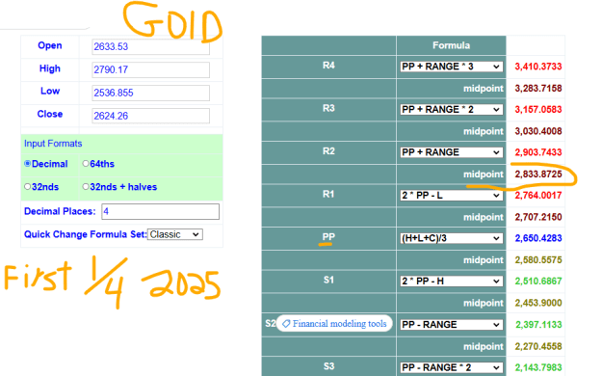Click the Input Formats heading
This screenshot has height=376, width=602.
[x=53, y=144]
